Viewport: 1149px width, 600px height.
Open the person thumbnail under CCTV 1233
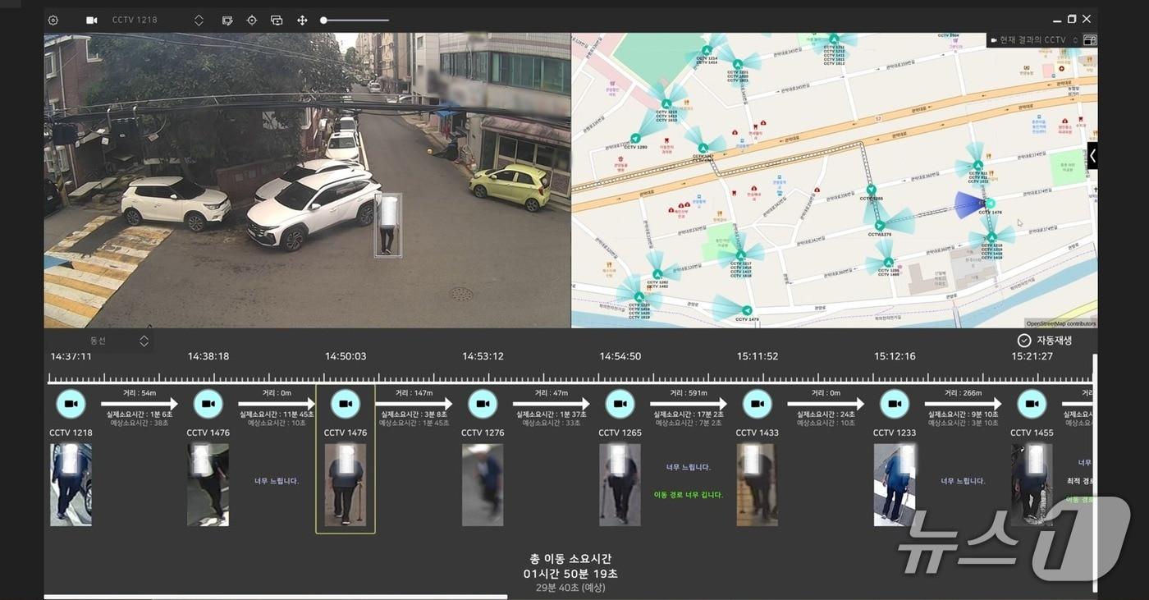pyautogui.click(x=895, y=485)
